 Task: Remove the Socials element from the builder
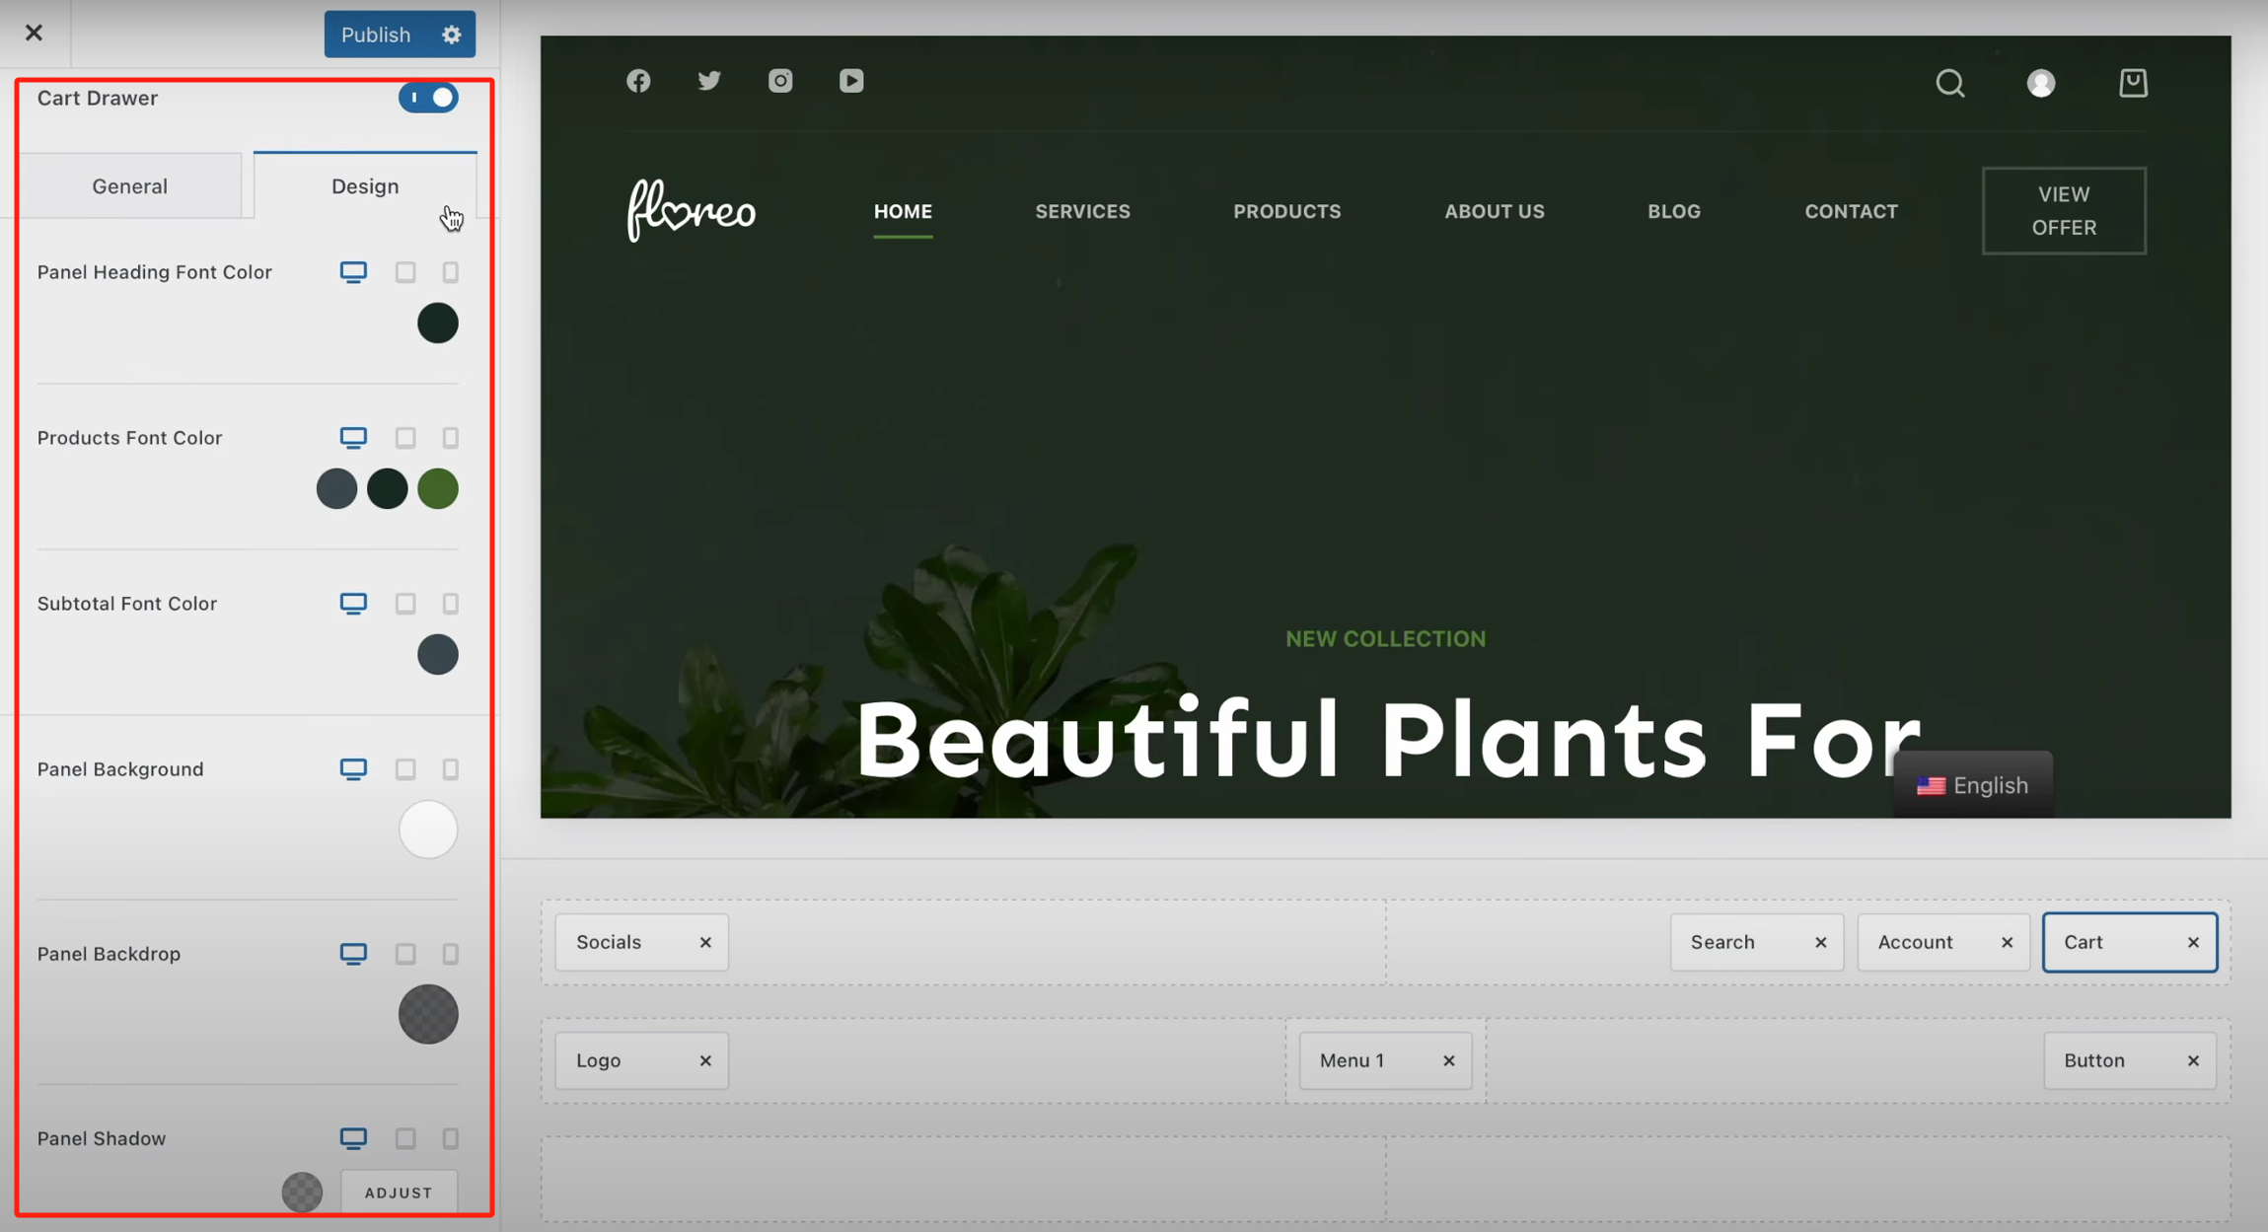point(705,942)
